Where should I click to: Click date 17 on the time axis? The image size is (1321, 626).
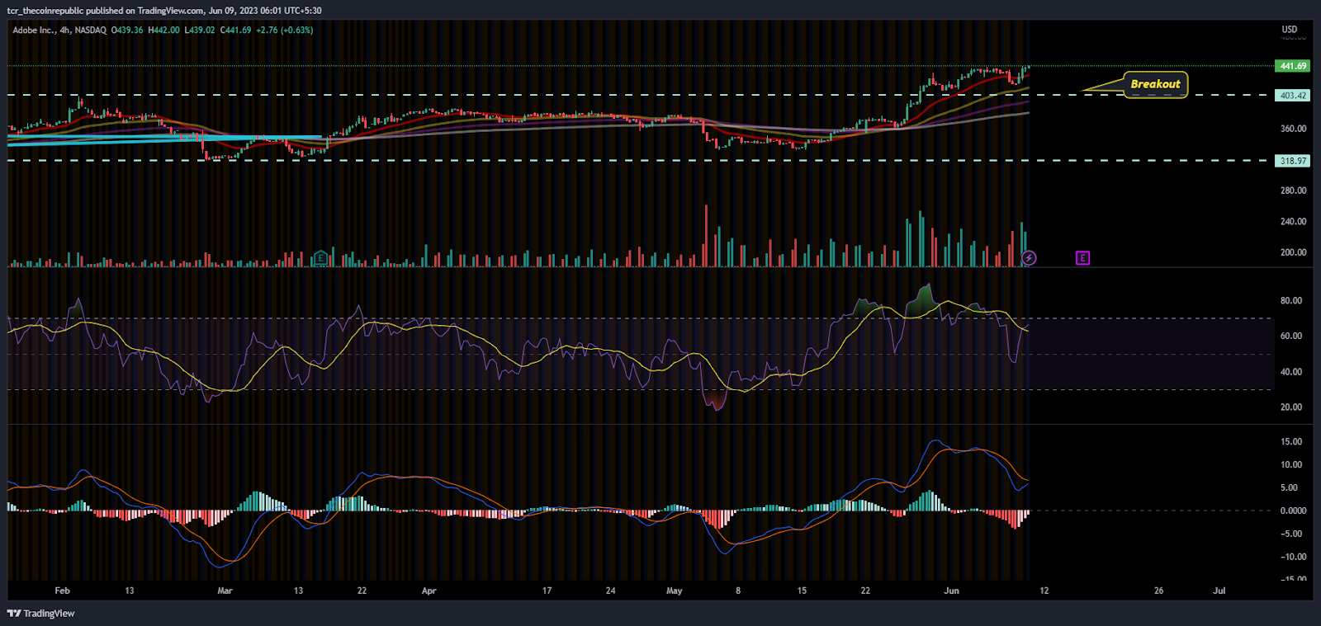[547, 591]
